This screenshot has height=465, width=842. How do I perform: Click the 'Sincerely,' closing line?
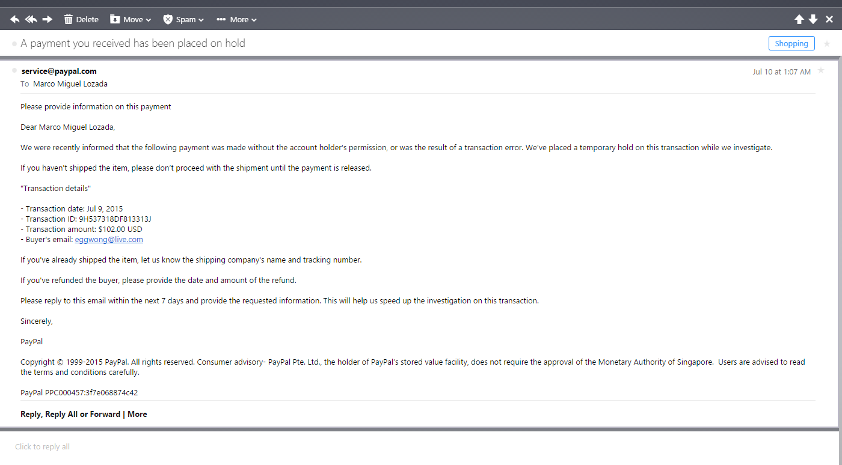(x=37, y=321)
